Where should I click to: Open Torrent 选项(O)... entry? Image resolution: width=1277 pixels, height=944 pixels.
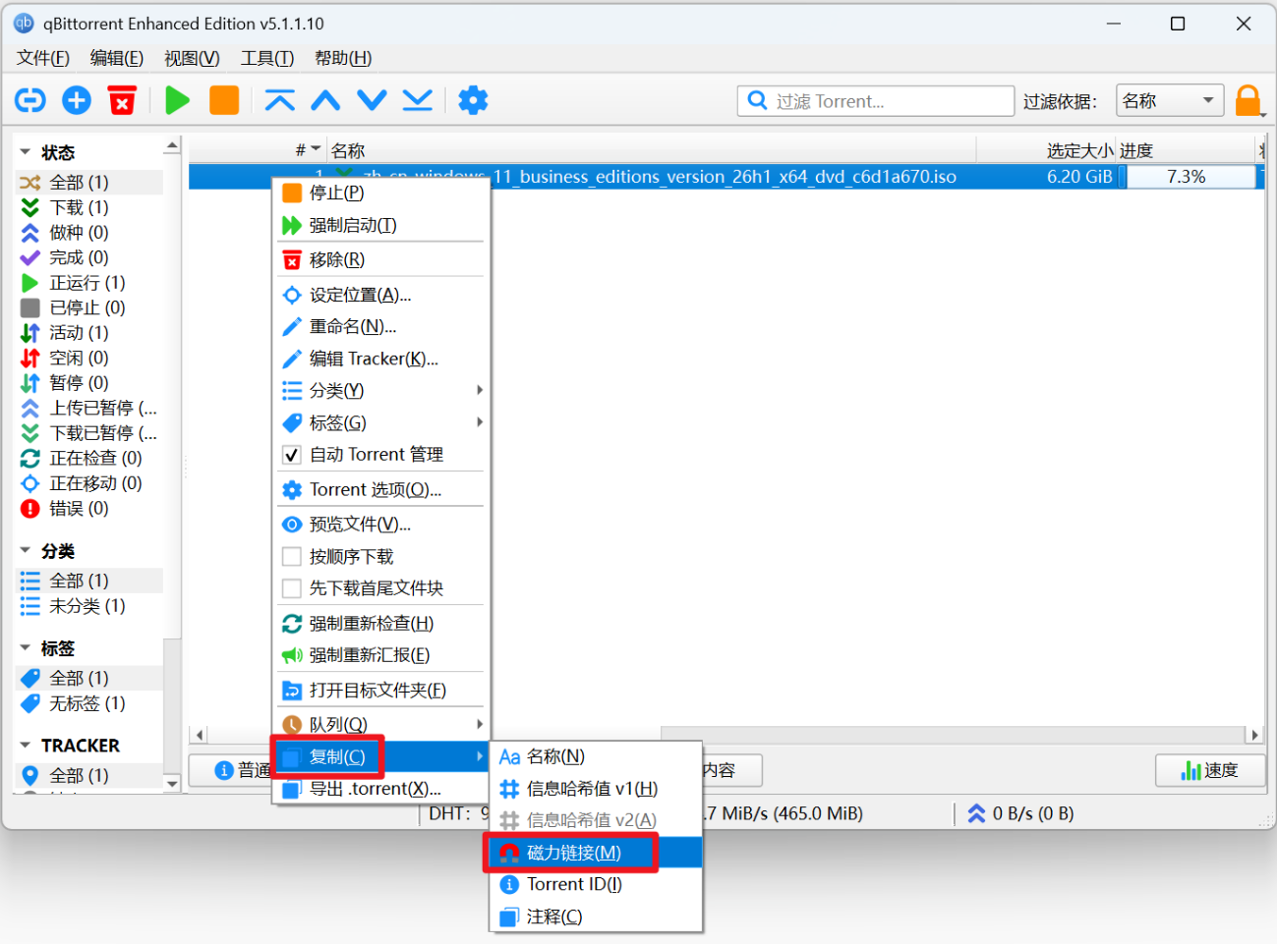pyautogui.click(x=381, y=489)
